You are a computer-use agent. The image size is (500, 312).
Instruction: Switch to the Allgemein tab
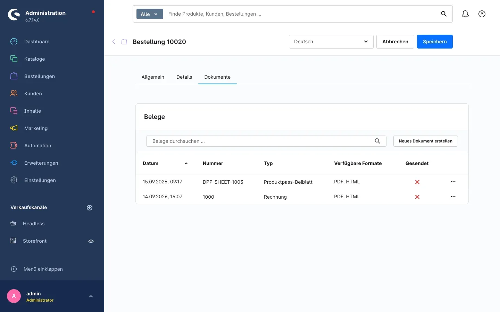[x=153, y=77]
